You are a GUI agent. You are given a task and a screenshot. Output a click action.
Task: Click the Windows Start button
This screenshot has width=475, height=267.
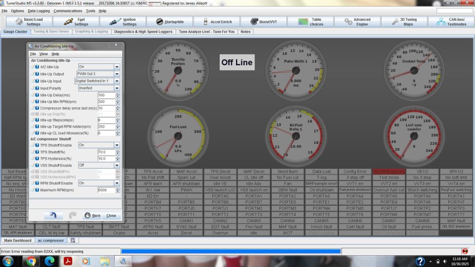click(x=8, y=261)
